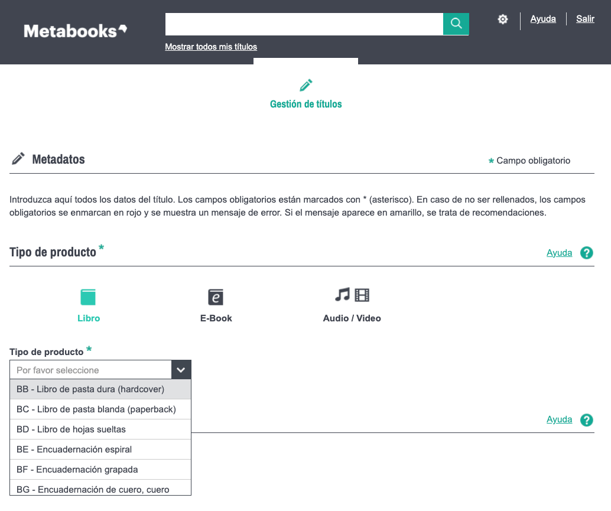The image size is (611, 511).
Task: Pick the Audio / Video icon
Action: click(352, 295)
